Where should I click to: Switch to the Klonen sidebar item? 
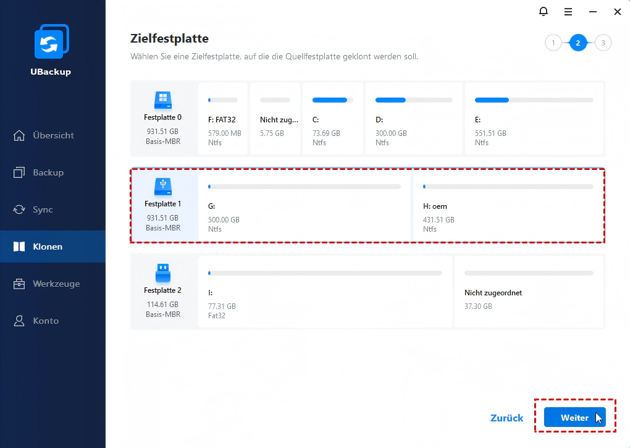click(x=47, y=247)
